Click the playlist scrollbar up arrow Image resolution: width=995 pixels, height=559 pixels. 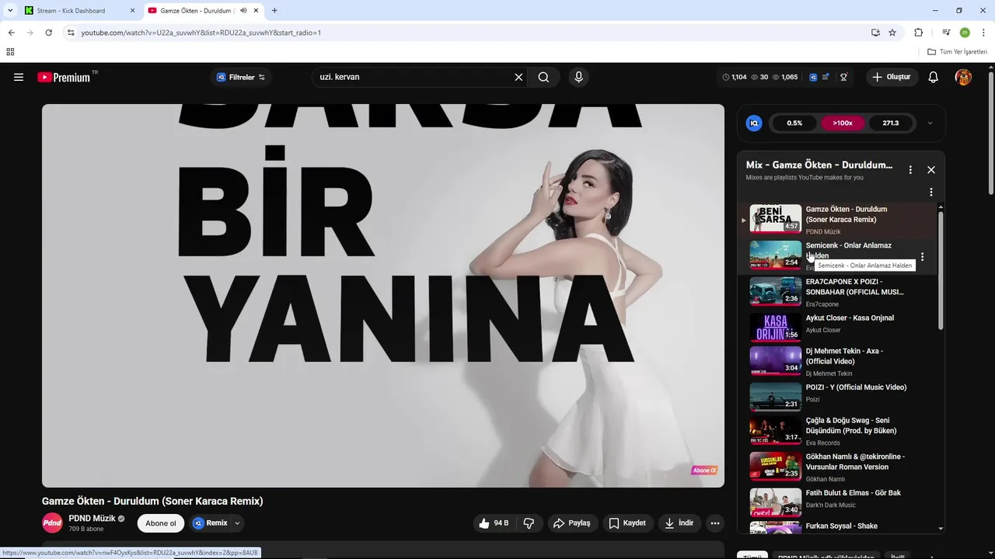coord(941,207)
